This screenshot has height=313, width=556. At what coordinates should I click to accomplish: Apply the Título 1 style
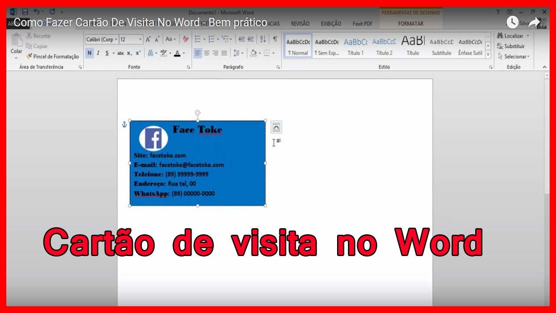click(355, 46)
